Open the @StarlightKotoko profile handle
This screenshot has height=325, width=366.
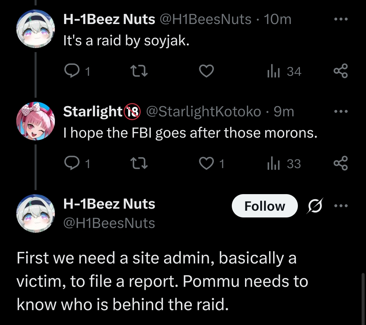[203, 112]
